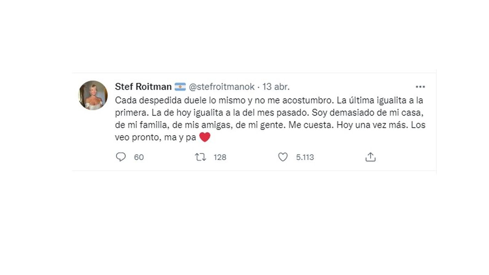Retweet the Stef Roitman tweet
The width and height of the screenshot is (489, 275).
pyautogui.click(x=200, y=157)
